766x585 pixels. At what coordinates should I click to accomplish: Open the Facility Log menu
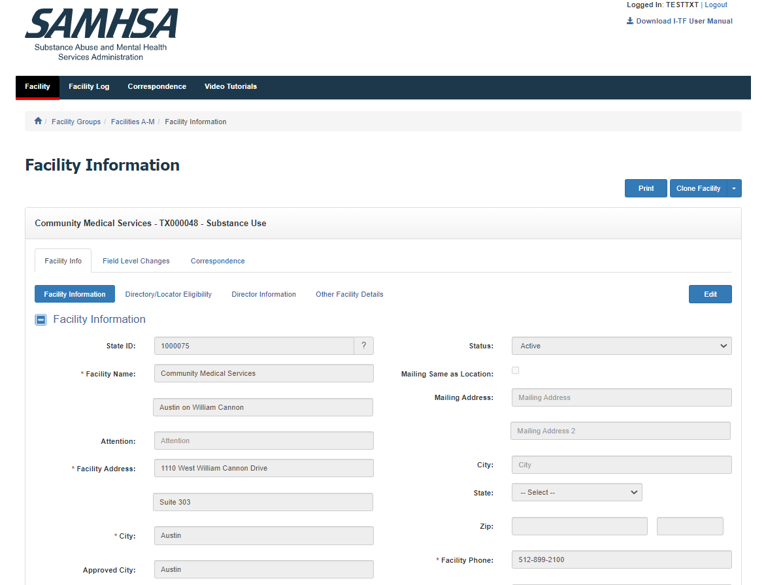click(89, 86)
